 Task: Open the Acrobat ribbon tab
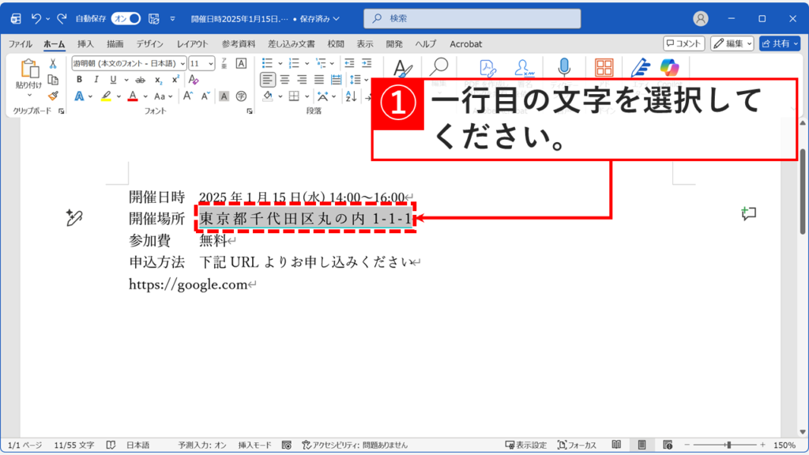point(465,44)
